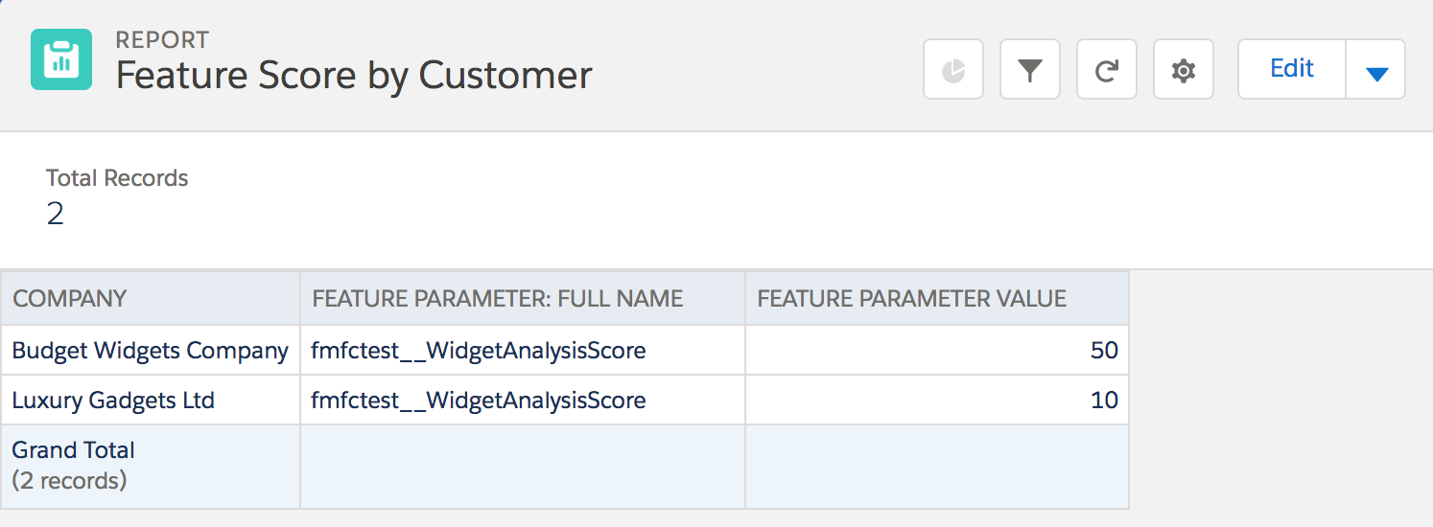Select the Luxury Gadgets row's fmfctest__WidgetAnalysisScore cell
This screenshot has width=1433, height=527.
(479, 400)
